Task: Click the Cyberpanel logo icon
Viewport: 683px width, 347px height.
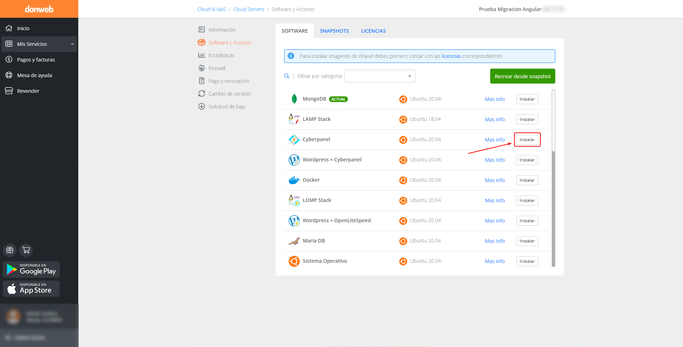Action: point(294,140)
